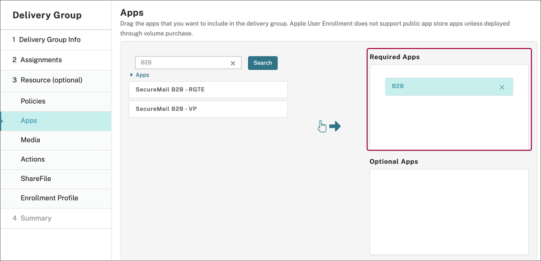Collapse Resource (optional) section
The width and height of the screenshot is (541, 261).
(51, 80)
